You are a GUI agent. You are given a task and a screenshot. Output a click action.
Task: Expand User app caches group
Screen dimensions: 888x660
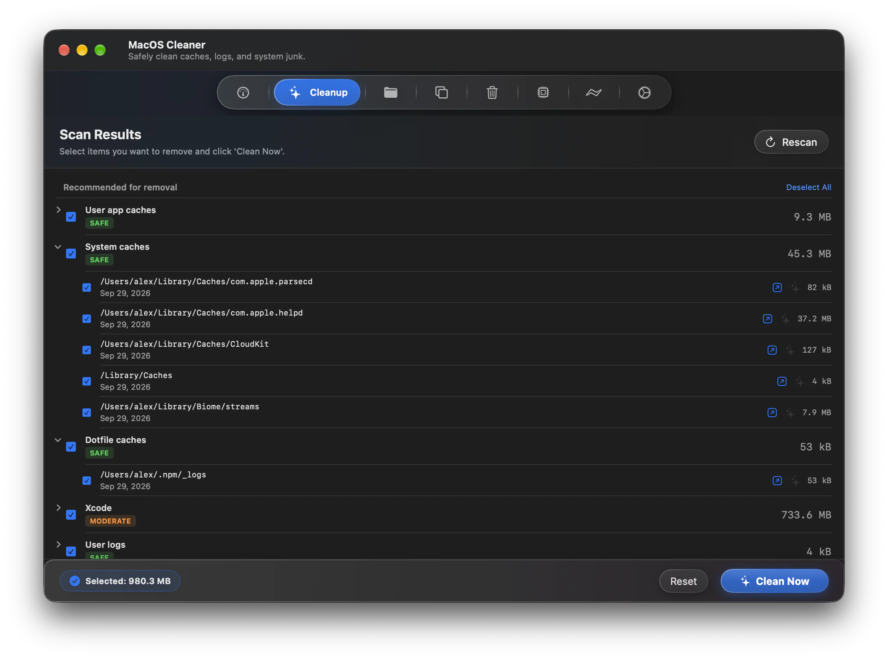pyautogui.click(x=58, y=210)
